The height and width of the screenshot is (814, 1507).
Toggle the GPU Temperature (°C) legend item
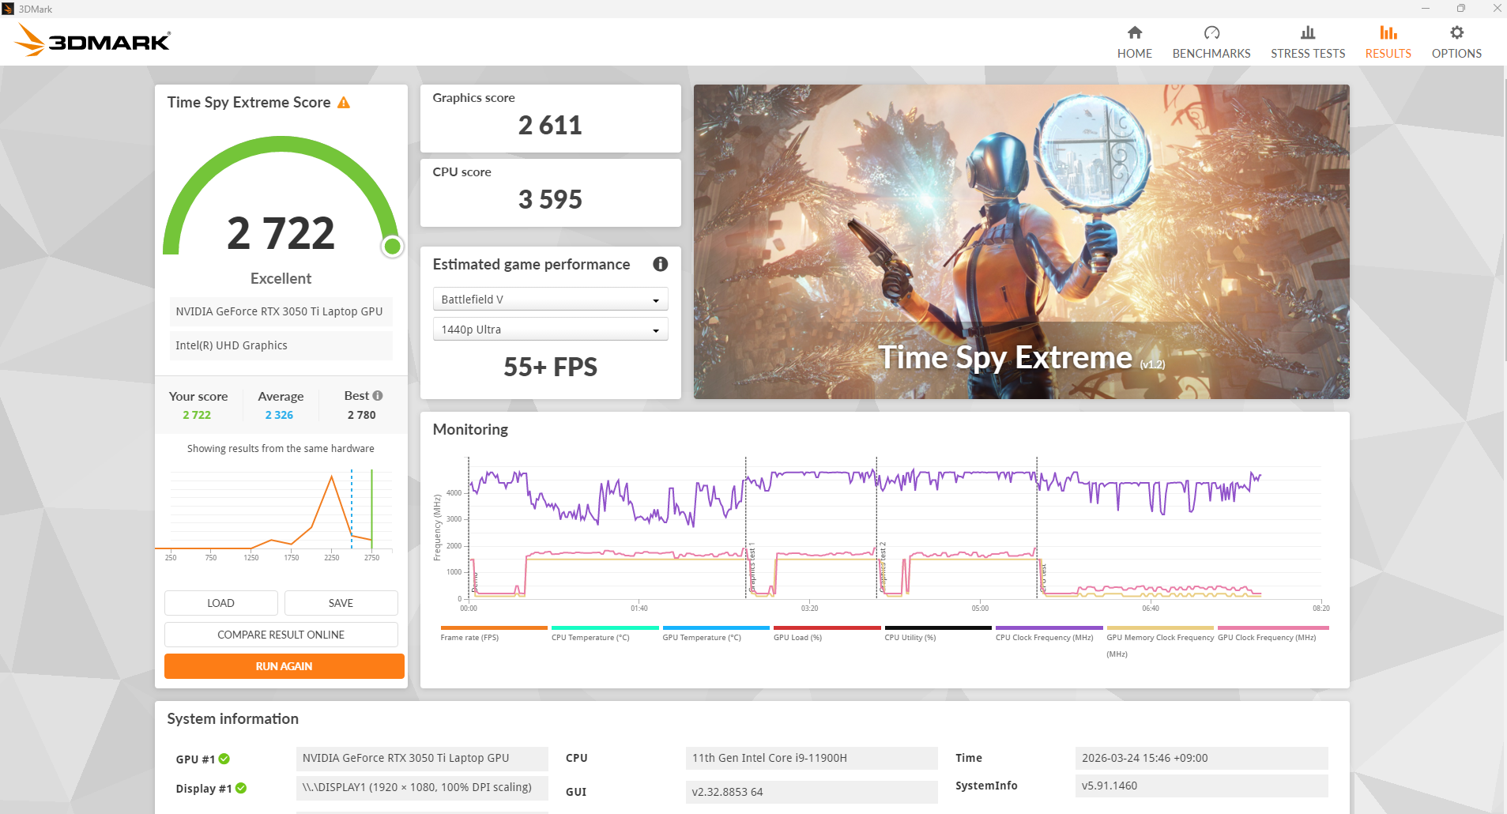[716, 634]
